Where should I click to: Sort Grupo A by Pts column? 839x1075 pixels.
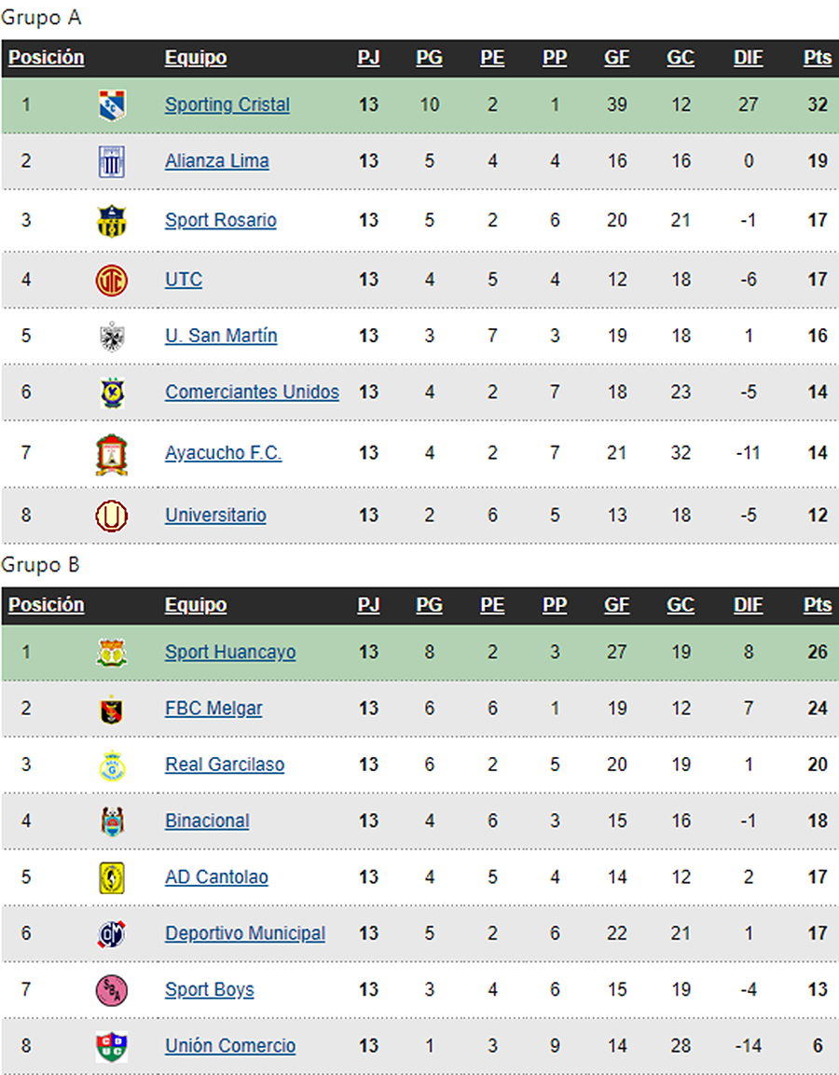click(x=817, y=58)
